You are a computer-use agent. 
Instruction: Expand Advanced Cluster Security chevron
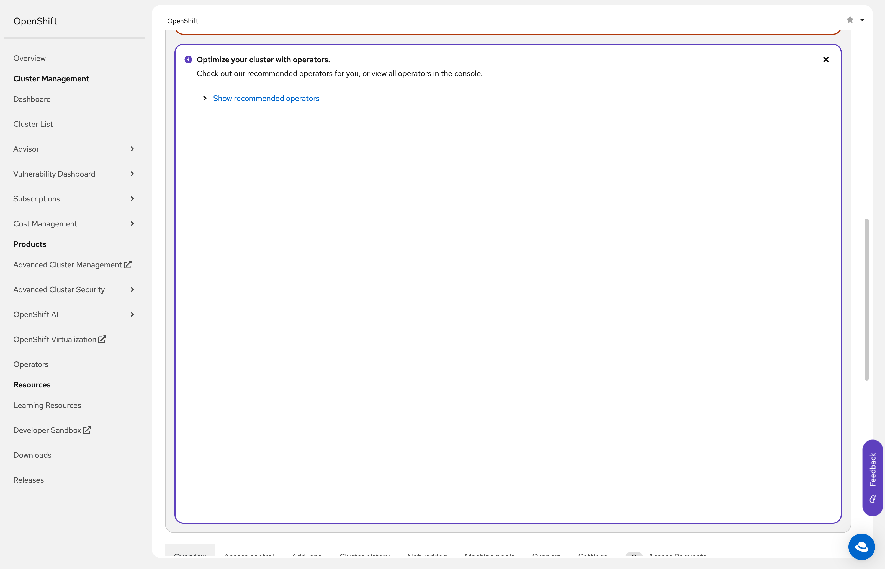point(132,290)
